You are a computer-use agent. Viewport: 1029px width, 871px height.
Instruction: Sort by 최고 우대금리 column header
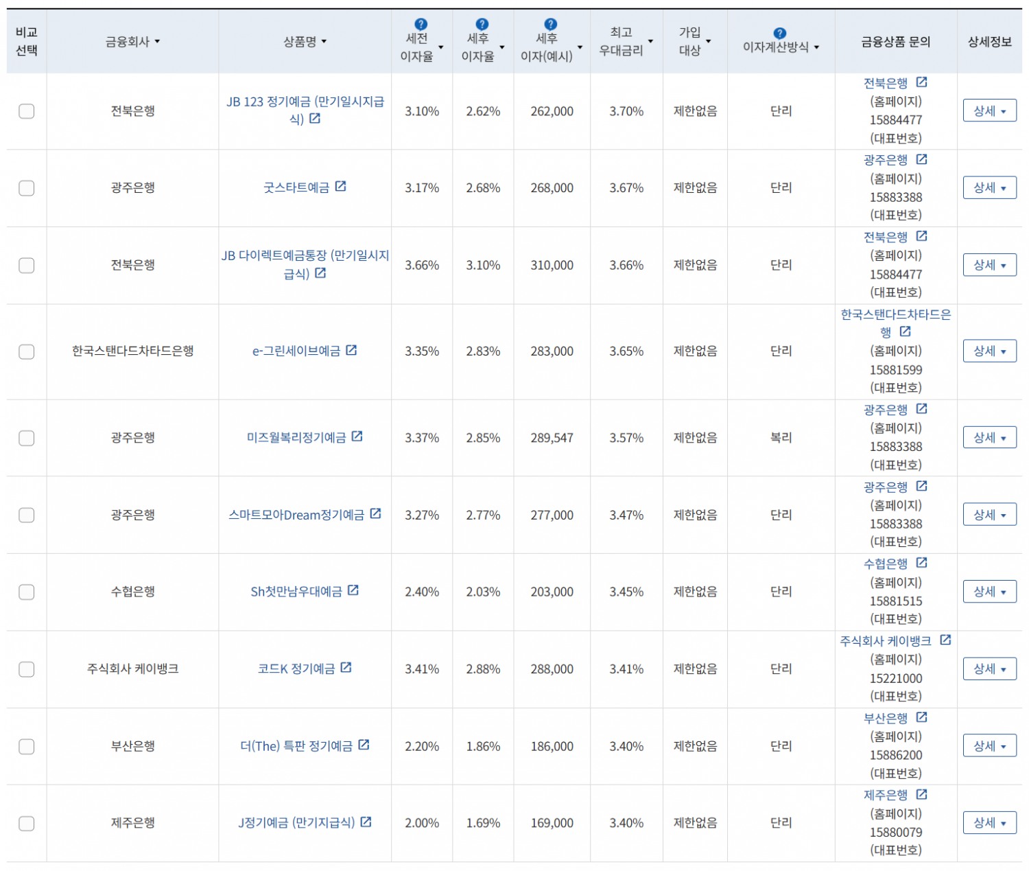click(x=626, y=41)
